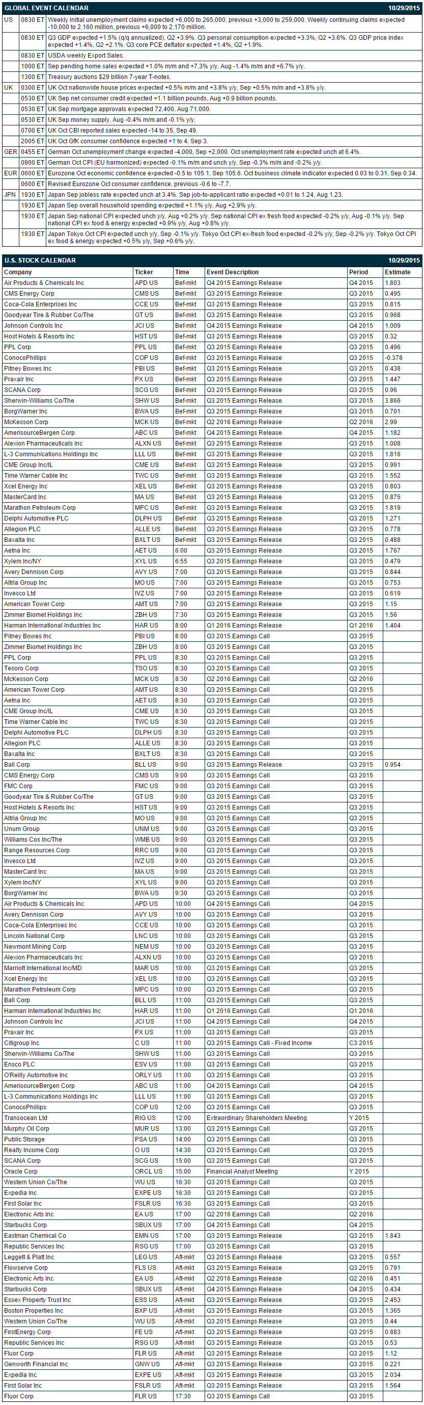
Task: Click the '0455 ET' German unemployment time
Action: [32, 152]
